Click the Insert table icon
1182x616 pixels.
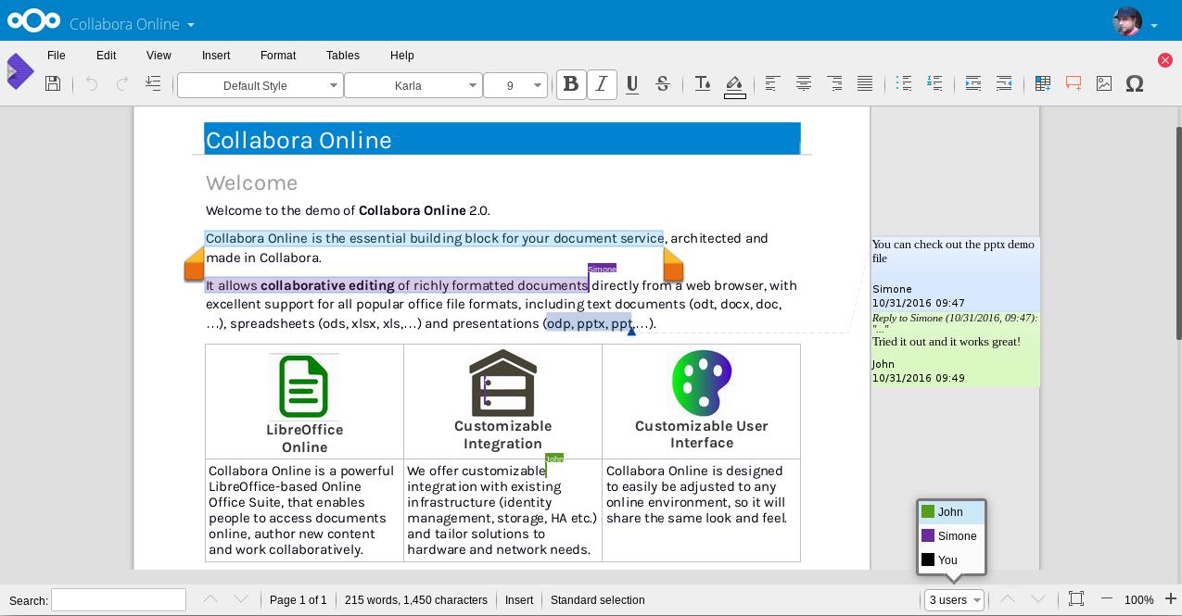coord(1043,84)
